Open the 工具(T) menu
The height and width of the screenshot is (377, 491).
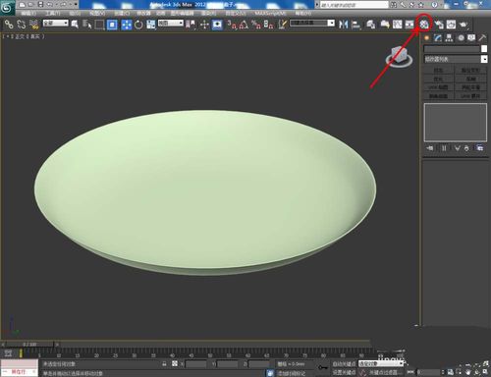52,13
